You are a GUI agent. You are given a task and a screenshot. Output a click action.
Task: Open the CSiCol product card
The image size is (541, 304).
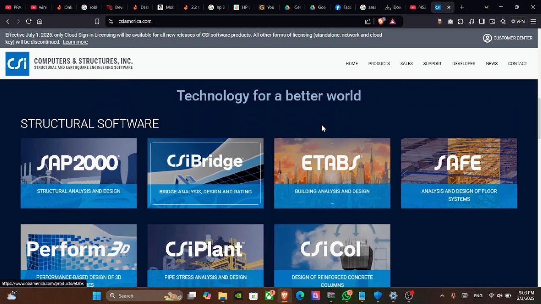[332, 255]
